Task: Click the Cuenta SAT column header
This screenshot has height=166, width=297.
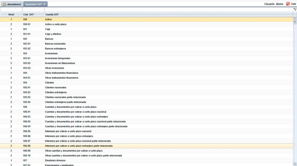Action: click(x=169, y=14)
